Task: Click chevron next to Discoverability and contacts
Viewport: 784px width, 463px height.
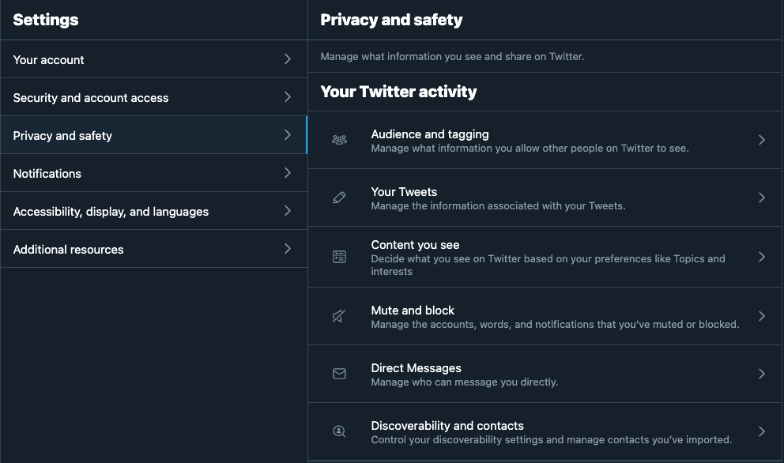Action: 761,431
